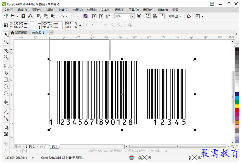
Task: Click the Paste icon in toolbar
Action: [53, 16]
